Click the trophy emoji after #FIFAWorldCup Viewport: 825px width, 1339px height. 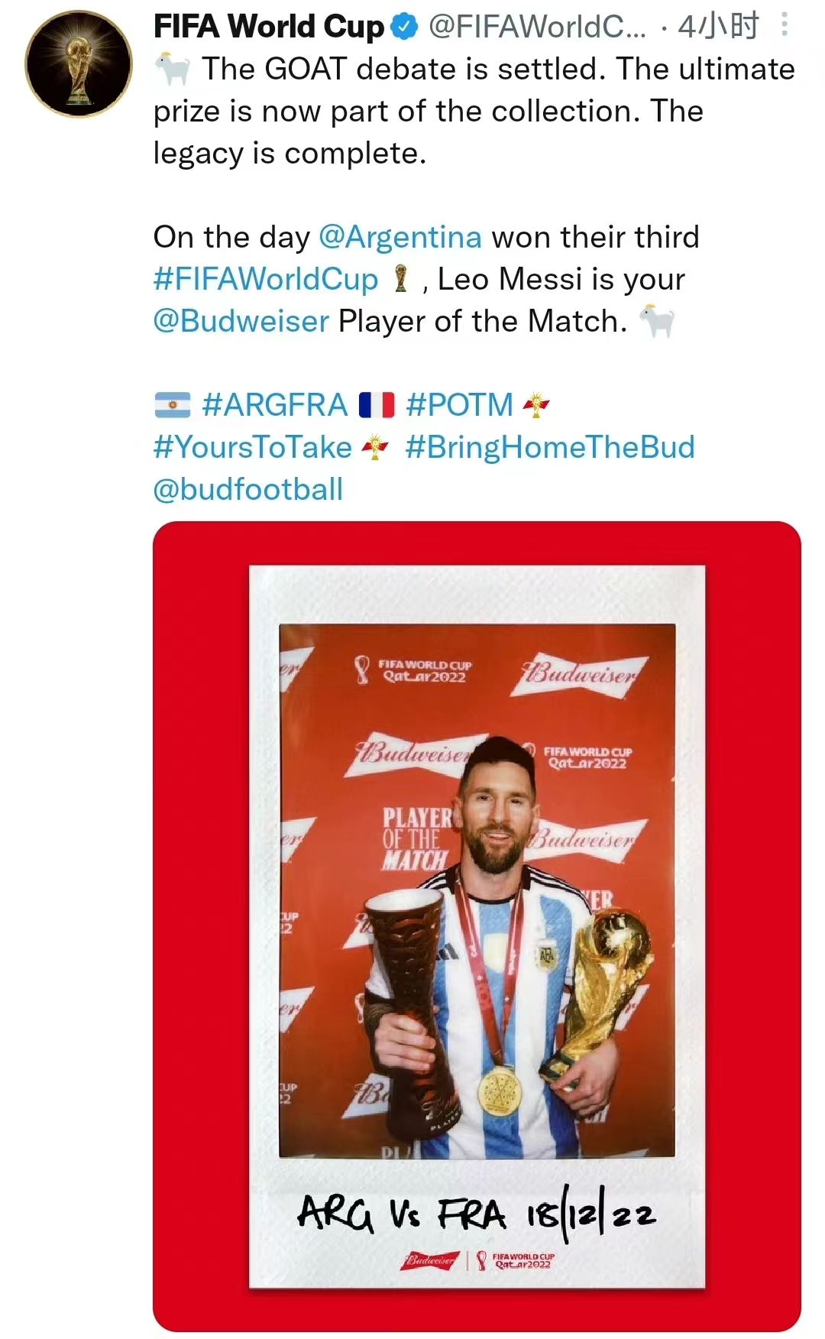401,279
